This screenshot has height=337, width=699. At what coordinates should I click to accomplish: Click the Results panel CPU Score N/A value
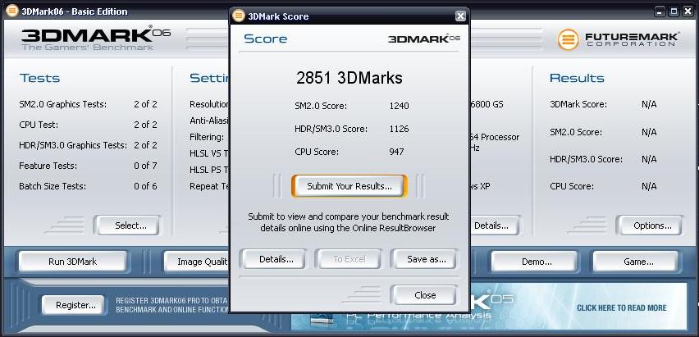(649, 186)
